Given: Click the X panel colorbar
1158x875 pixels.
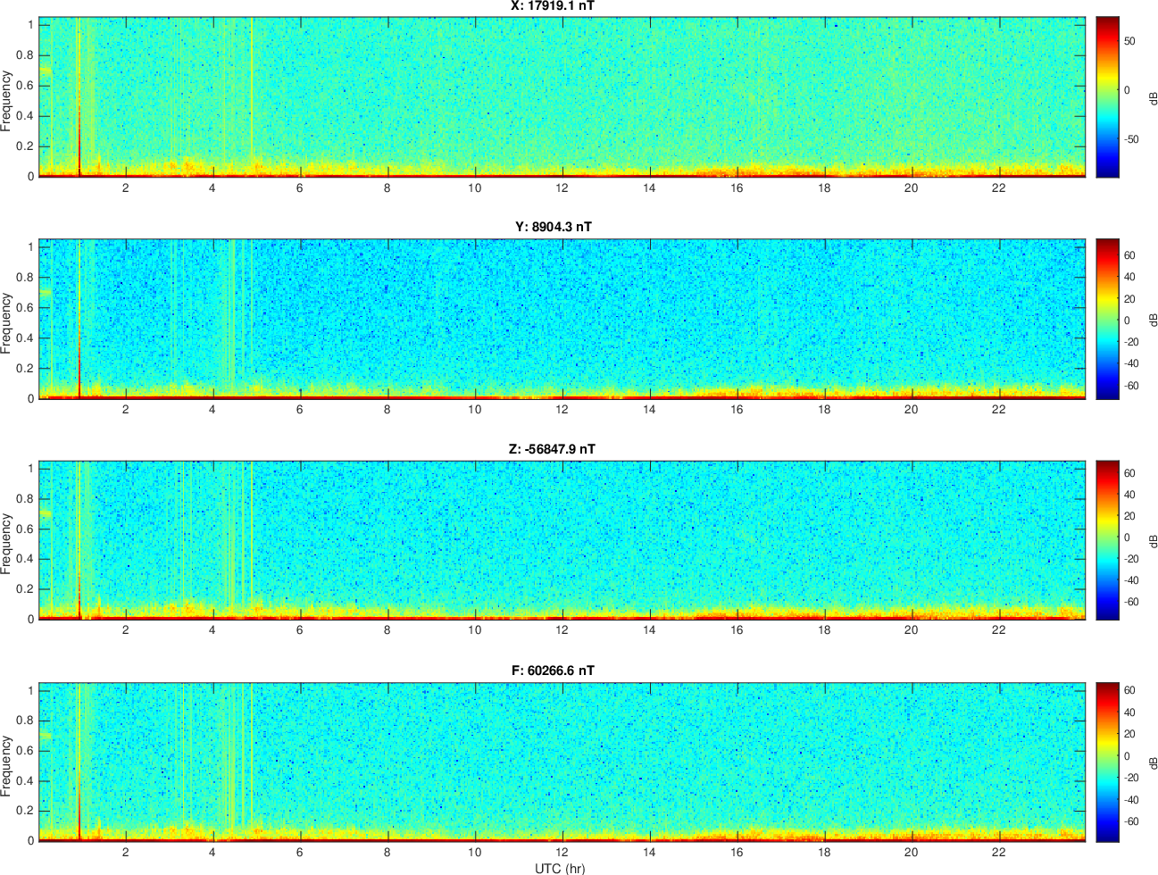Looking at the screenshot, I should click(1107, 96).
